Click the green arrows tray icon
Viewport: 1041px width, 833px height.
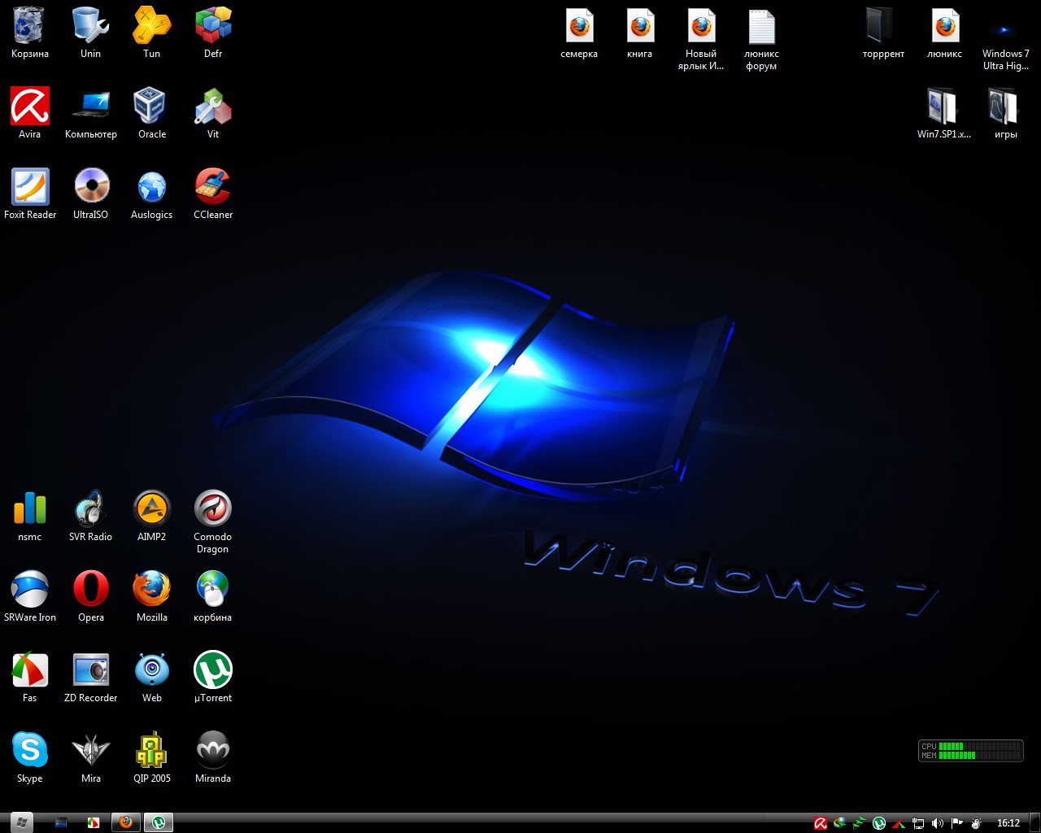(x=860, y=823)
